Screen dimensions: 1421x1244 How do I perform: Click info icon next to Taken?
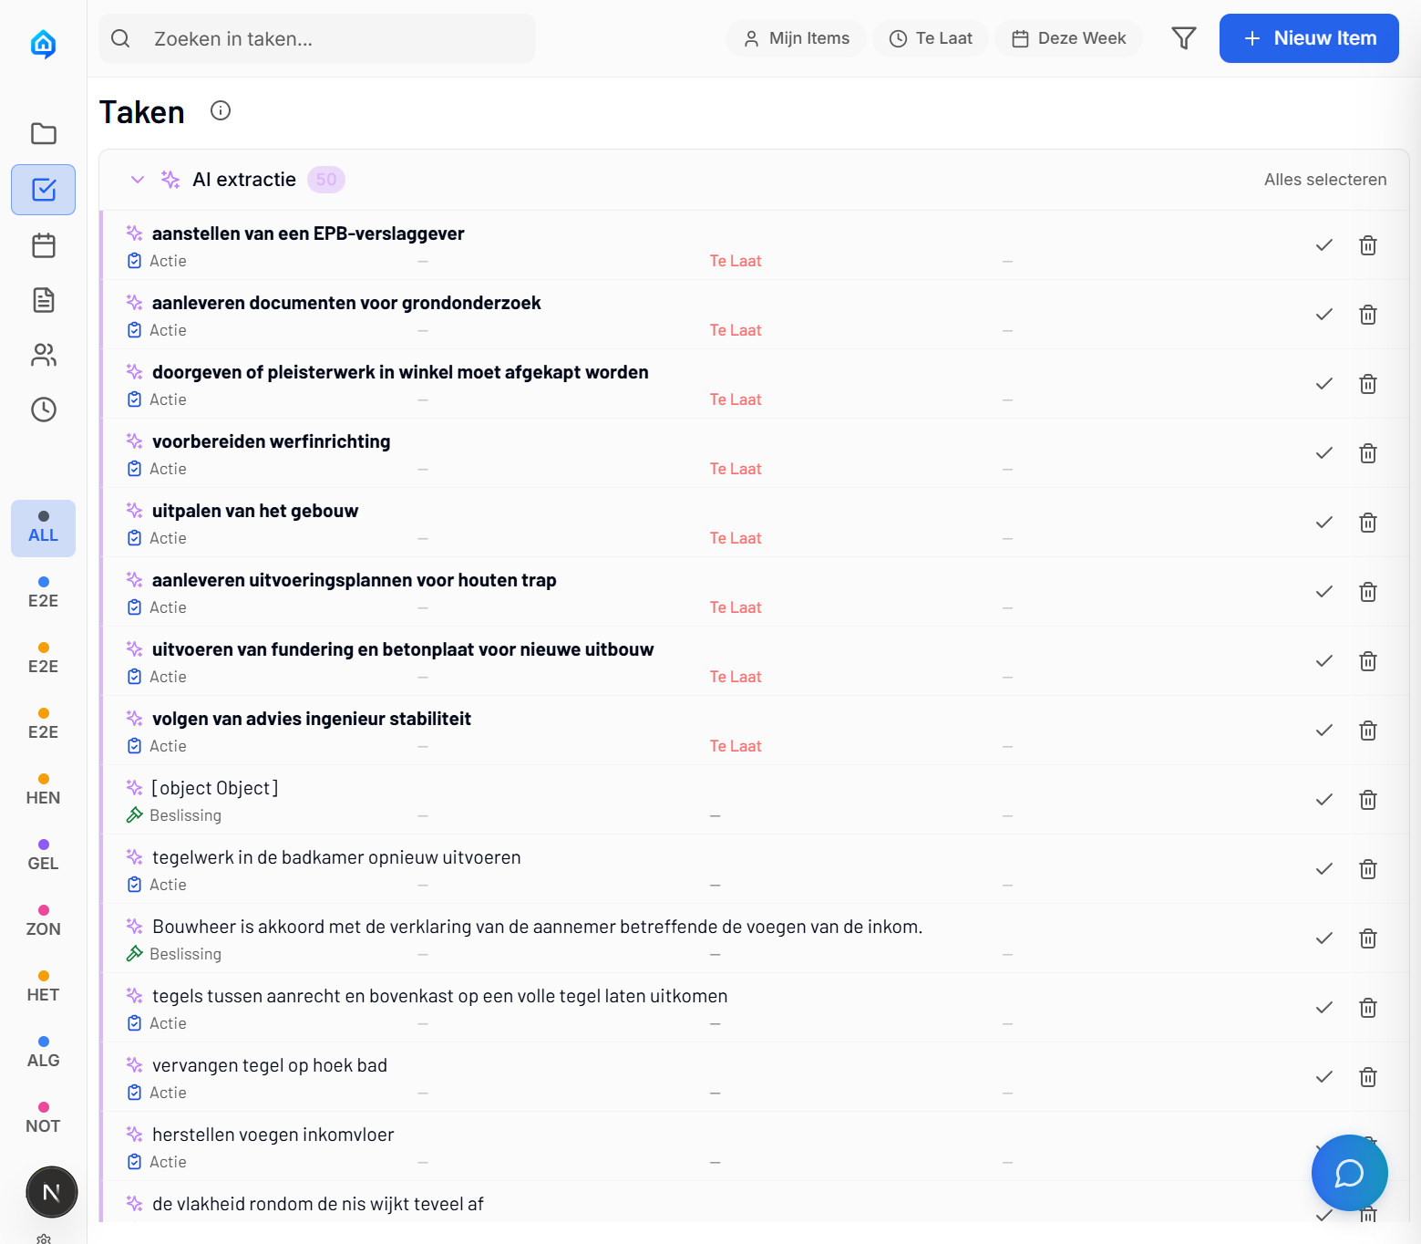(x=221, y=110)
